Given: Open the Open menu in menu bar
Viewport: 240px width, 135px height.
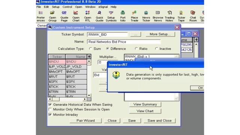Looking at the screenshot, I should point(78,7).
